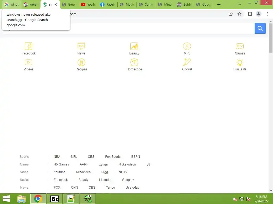Viewport: 273px width, 204px height.
Task: Click the muted volume tray icon
Action: point(235,199)
